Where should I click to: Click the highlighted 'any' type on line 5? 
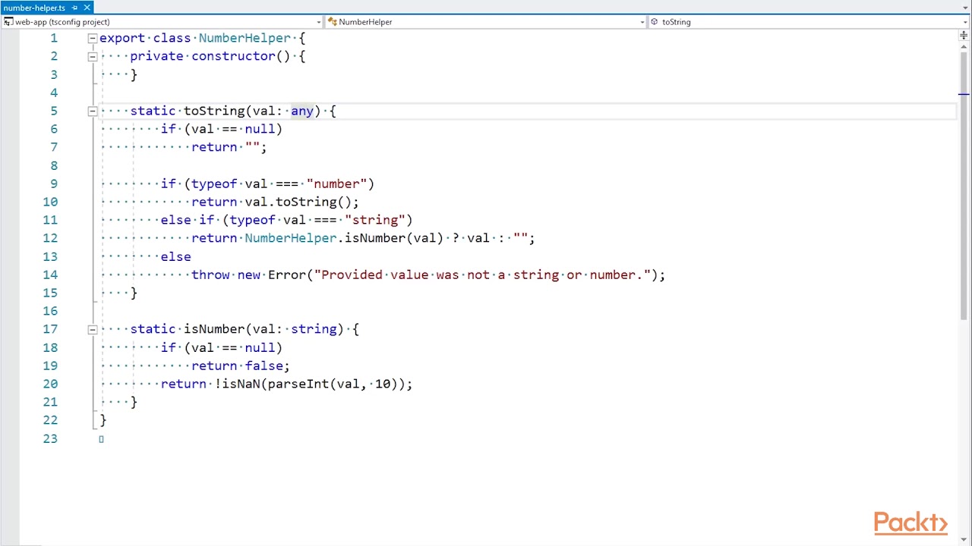[302, 111]
